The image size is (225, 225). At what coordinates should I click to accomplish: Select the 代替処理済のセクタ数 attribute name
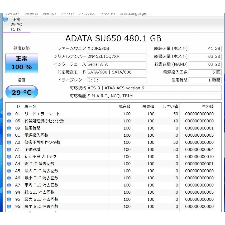[44, 121]
